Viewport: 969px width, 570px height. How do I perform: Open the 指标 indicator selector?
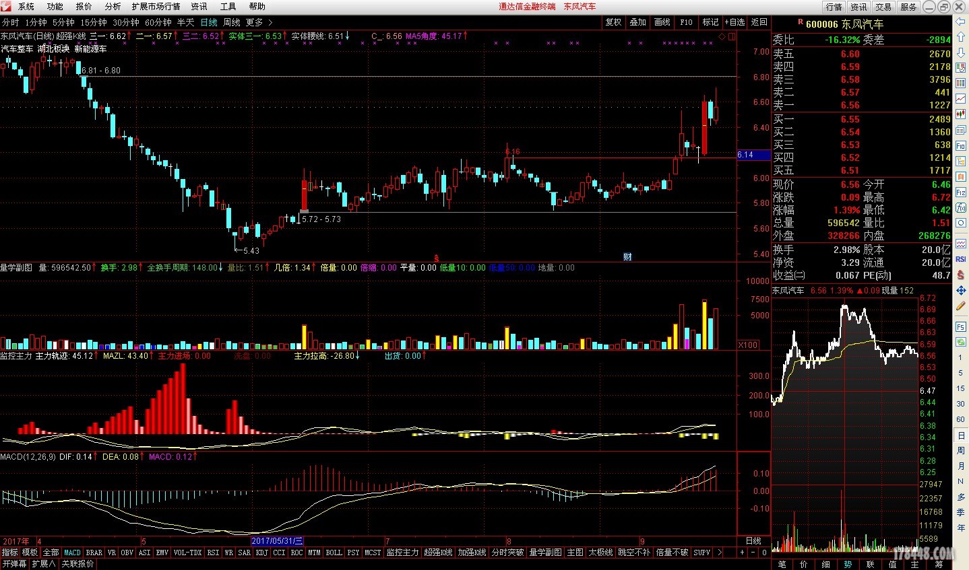click(x=10, y=553)
